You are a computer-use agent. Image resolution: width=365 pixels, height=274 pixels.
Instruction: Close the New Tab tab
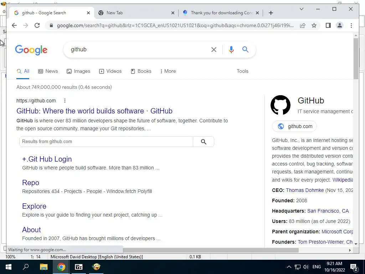pos(173,13)
